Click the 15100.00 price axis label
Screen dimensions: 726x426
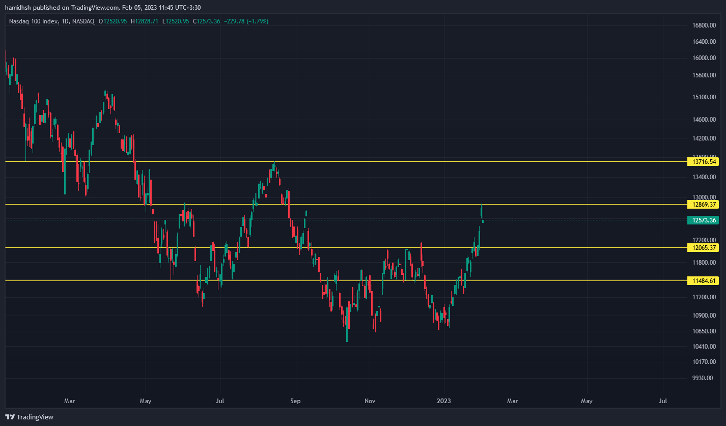point(705,97)
